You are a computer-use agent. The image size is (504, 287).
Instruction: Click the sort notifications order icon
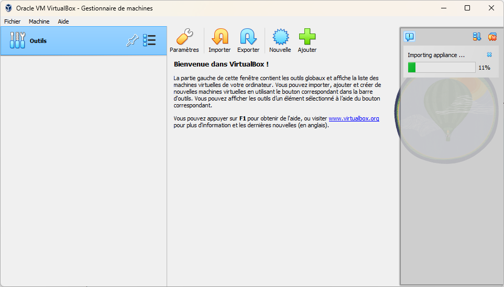[x=477, y=37]
